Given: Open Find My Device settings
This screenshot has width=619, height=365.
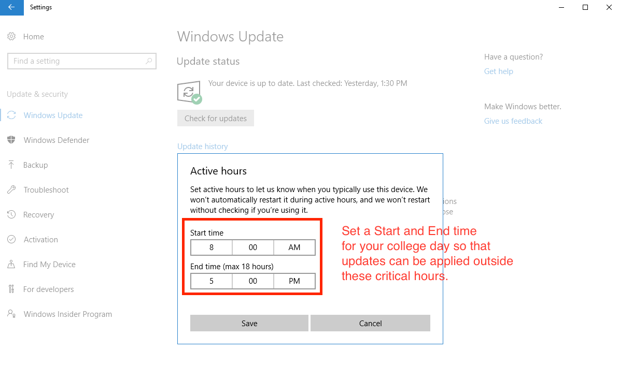Looking at the screenshot, I should (x=49, y=265).
